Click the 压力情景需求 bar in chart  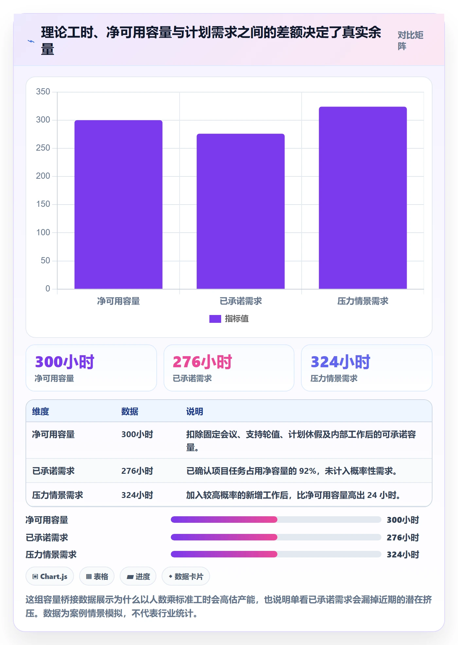[x=363, y=198]
